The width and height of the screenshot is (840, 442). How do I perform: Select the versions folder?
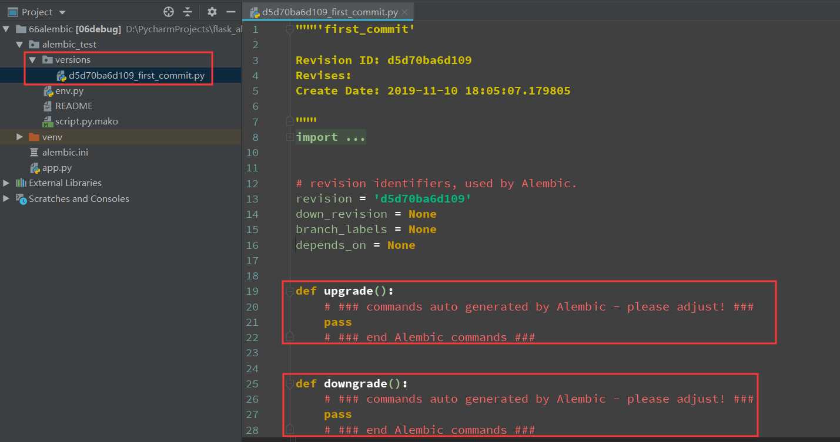point(73,60)
